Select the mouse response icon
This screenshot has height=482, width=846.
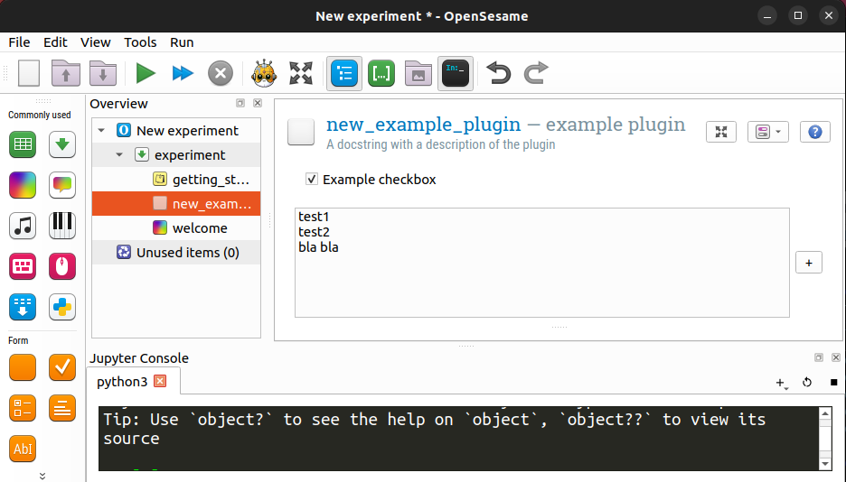[x=62, y=266]
